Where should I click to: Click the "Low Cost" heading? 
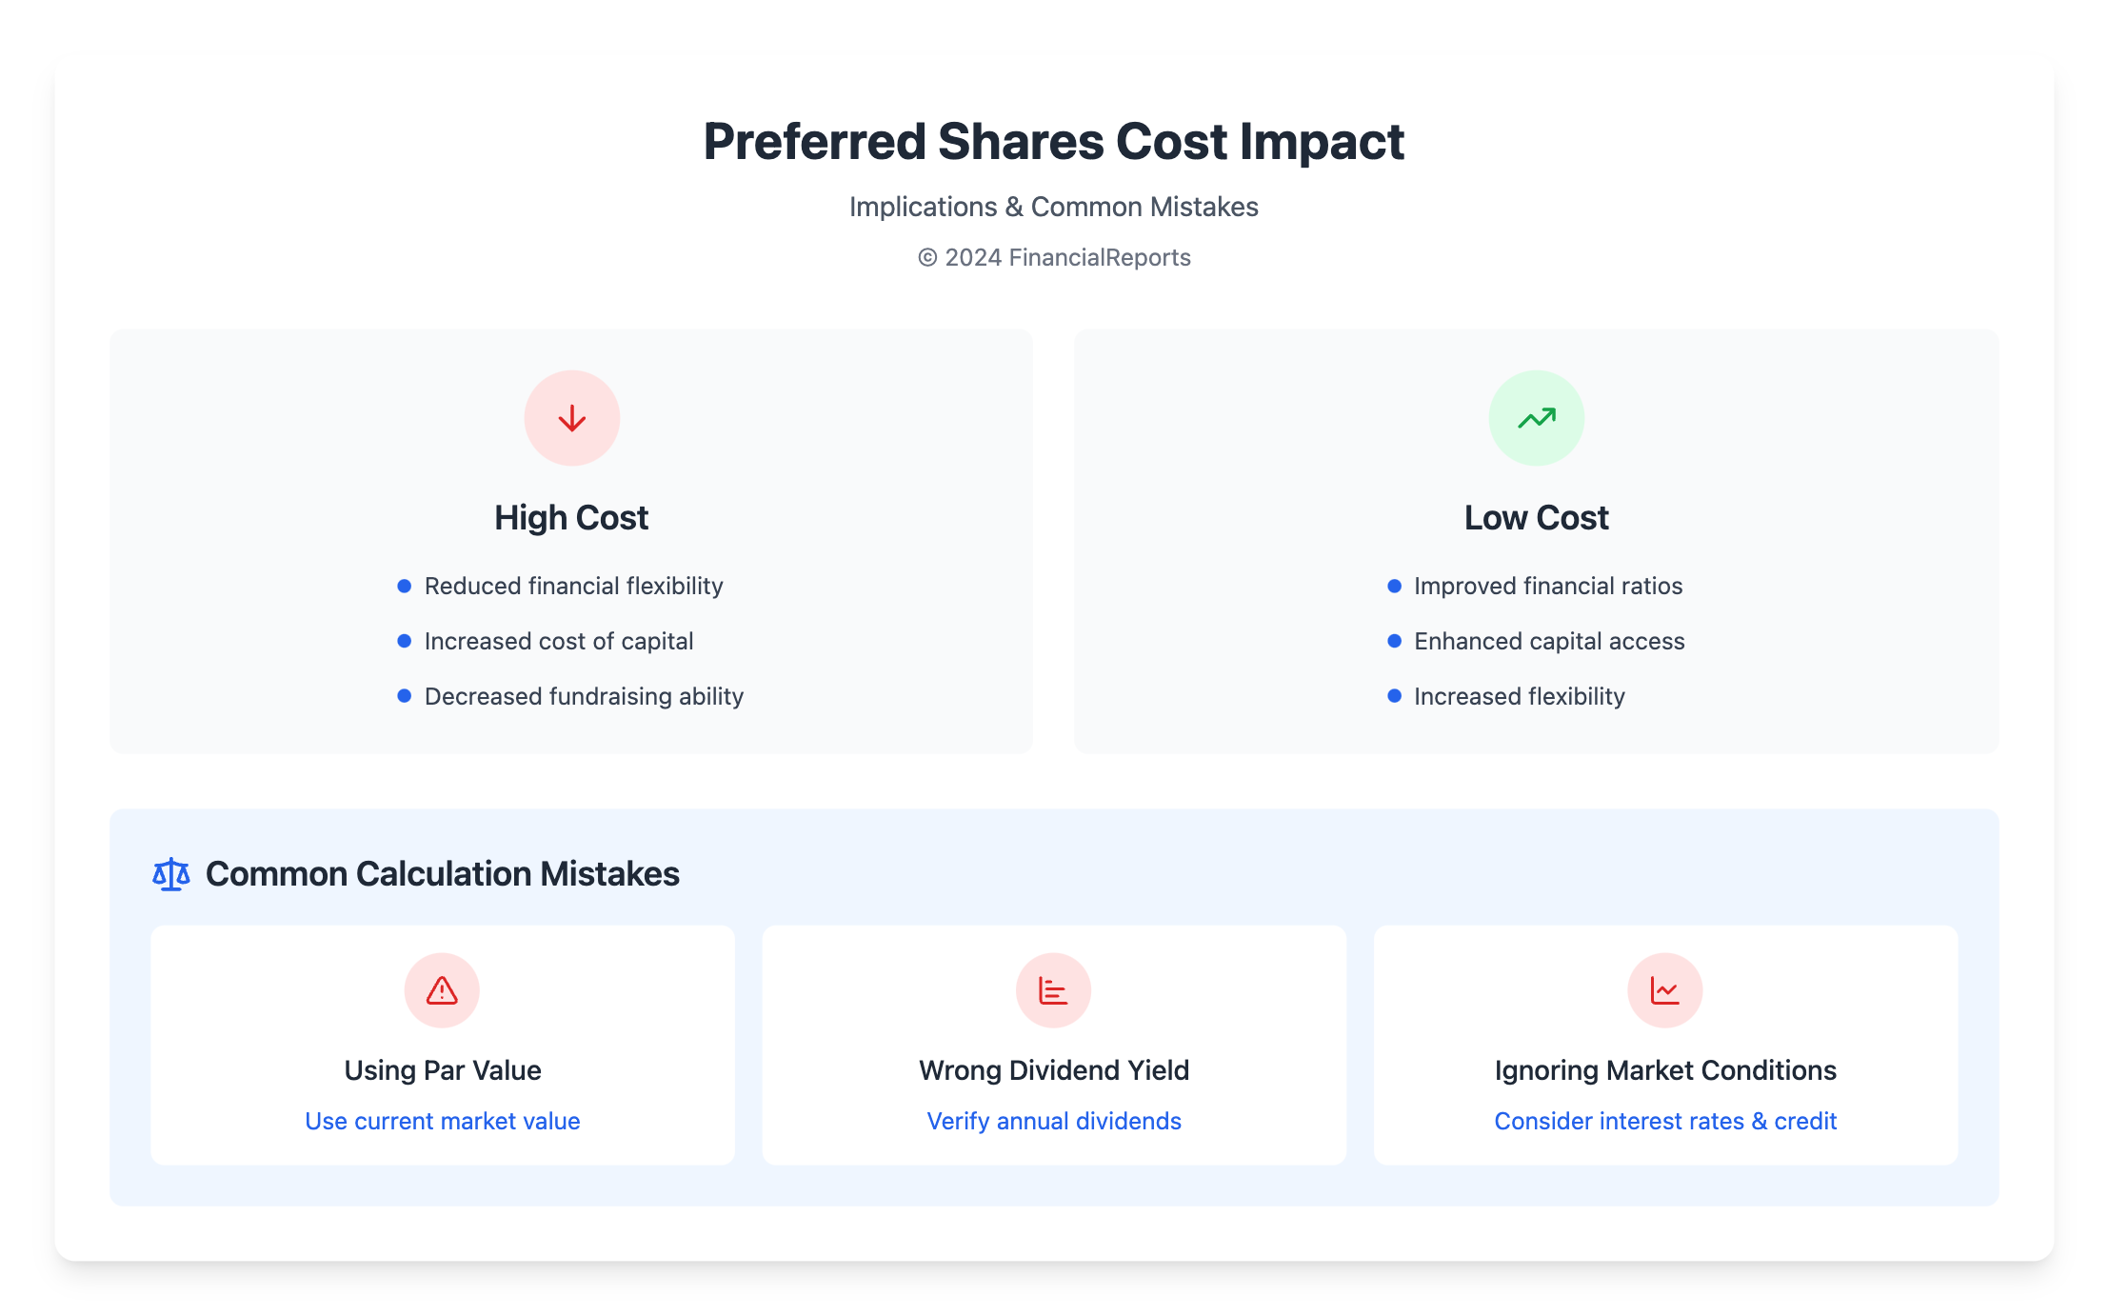1536,517
